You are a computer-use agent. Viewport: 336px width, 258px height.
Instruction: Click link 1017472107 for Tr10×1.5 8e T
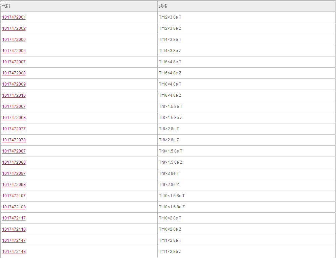point(14,196)
